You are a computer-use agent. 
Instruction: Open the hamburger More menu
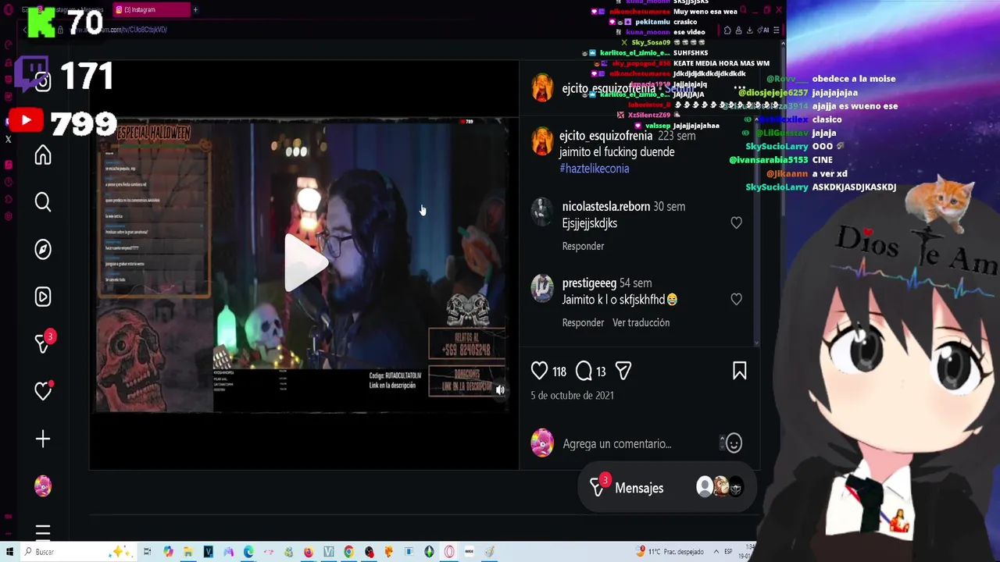pyautogui.click(x=43, y=532)
